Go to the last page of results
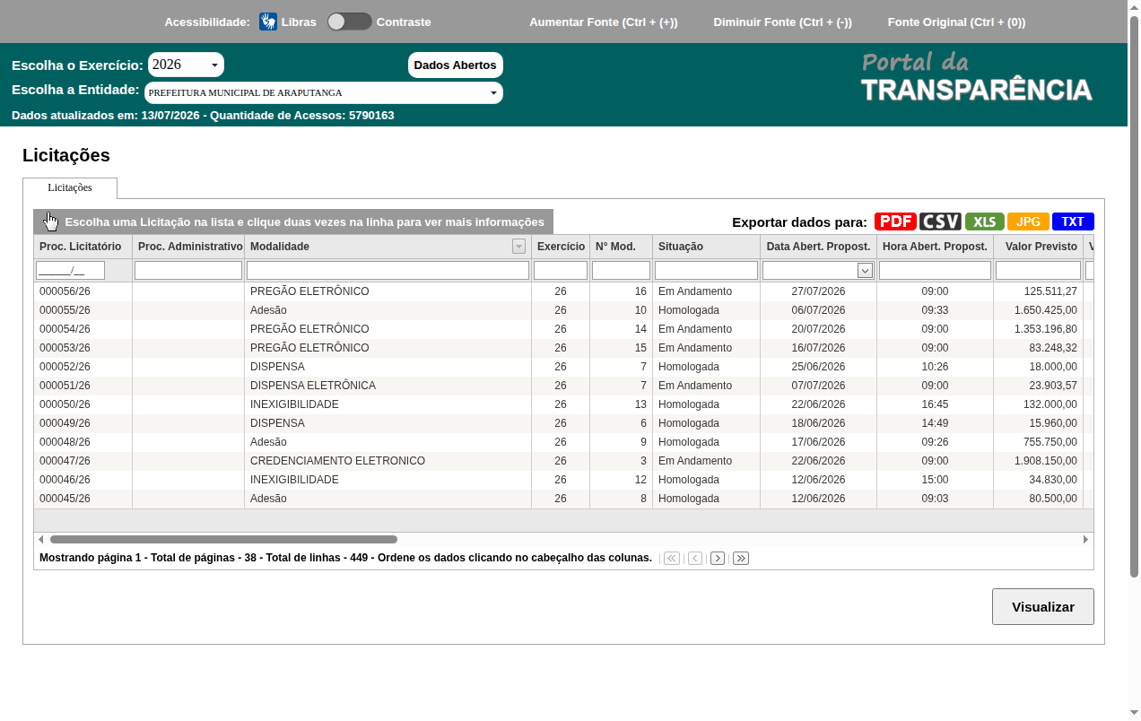Screen dimensions: 1141x721 741,558
